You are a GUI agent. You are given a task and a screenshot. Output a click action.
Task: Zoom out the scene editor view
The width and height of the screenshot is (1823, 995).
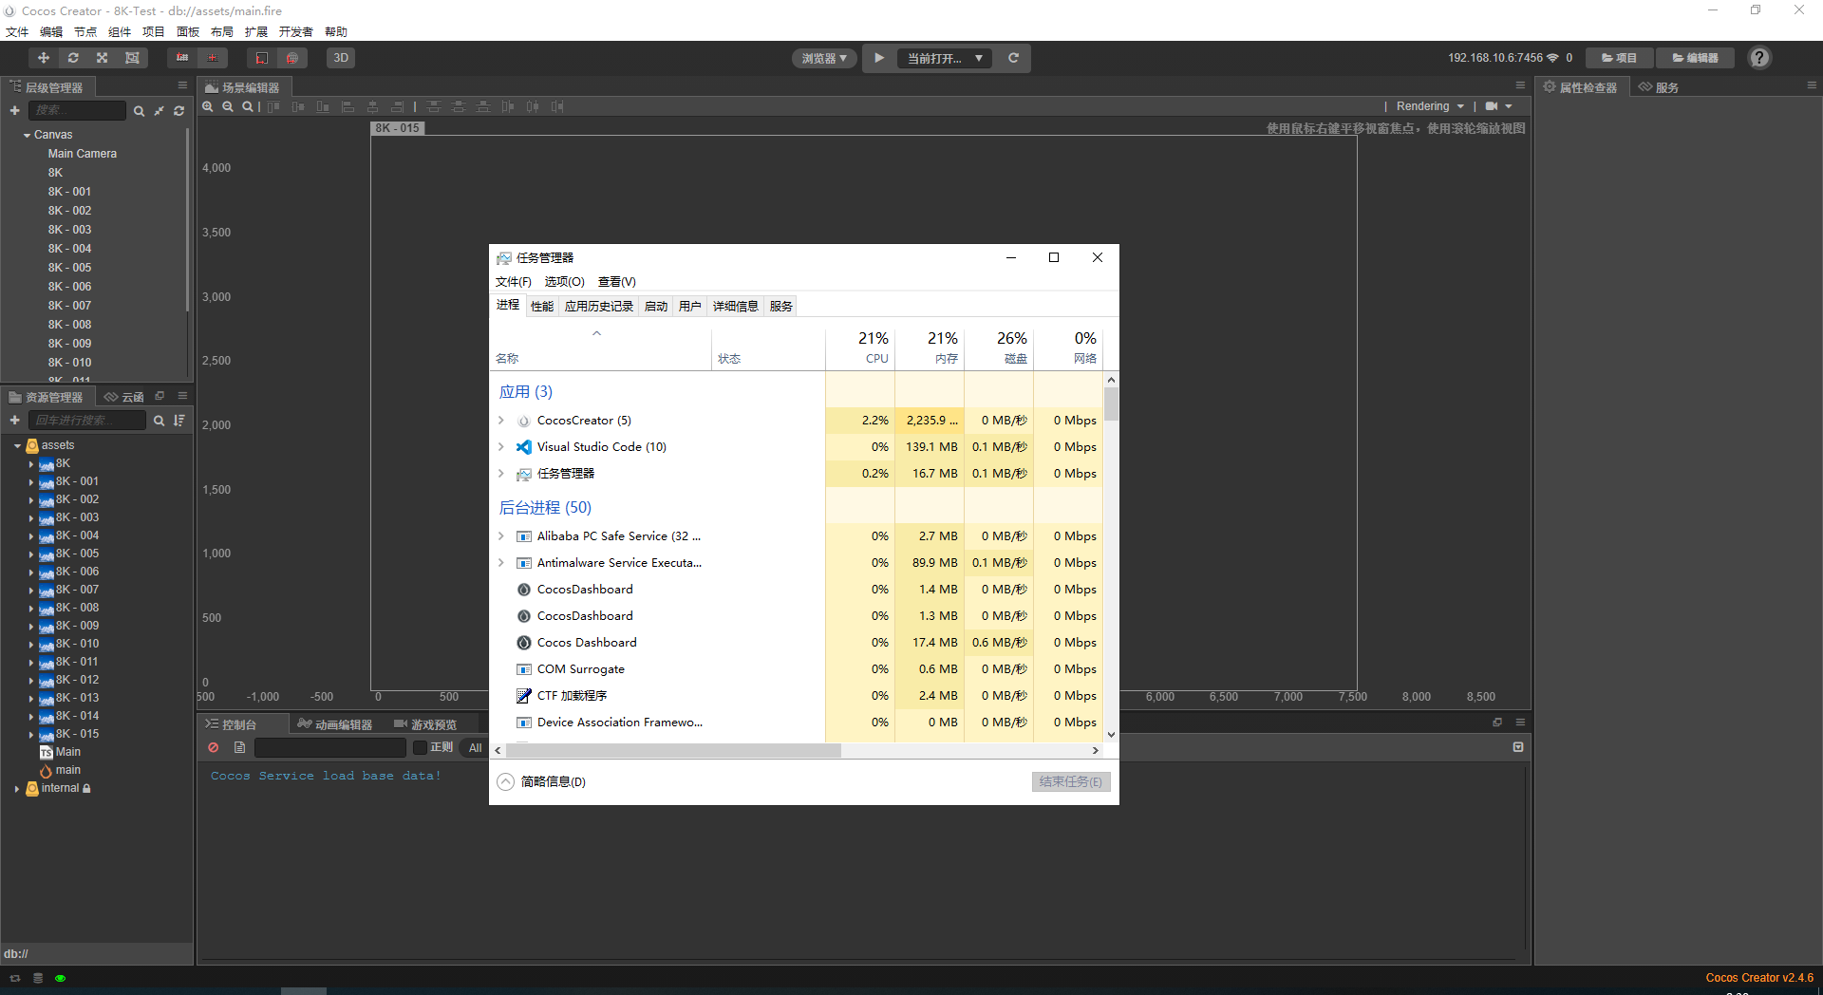228,106
